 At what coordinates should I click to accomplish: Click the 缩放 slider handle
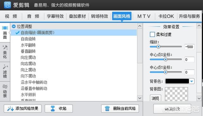[x=158, y=47]
